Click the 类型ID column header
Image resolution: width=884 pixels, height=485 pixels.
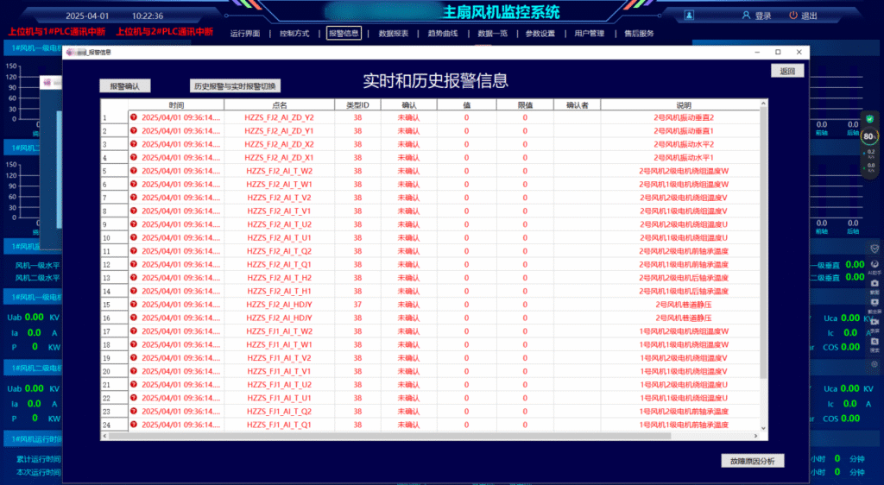(357, 104)
